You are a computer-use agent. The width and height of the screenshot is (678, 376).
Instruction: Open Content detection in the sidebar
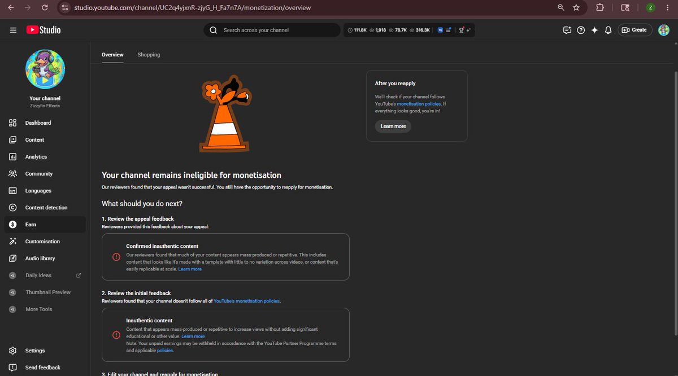pyautogui.click(x=45, y=207)
